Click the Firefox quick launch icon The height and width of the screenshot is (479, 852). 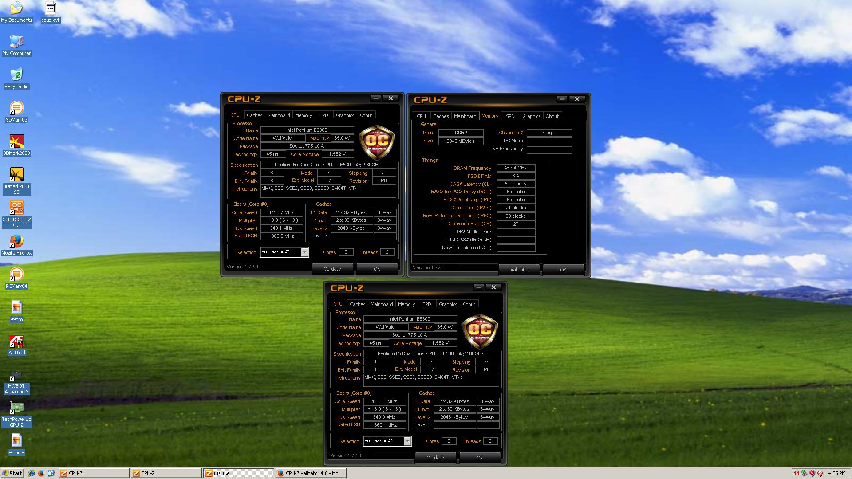click(x=41, y=473)
